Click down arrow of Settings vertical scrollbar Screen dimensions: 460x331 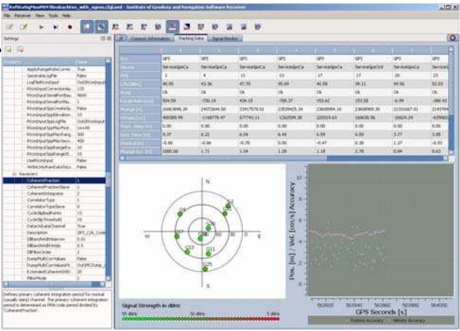click(108, 278)
